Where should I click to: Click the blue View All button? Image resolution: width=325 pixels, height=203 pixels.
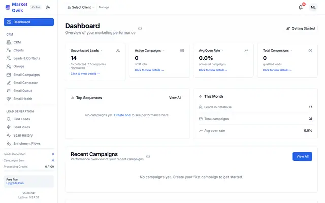(303, 157)
